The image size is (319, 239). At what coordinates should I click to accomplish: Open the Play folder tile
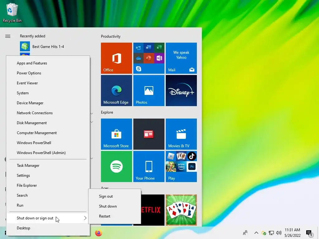tap(181, 166)
